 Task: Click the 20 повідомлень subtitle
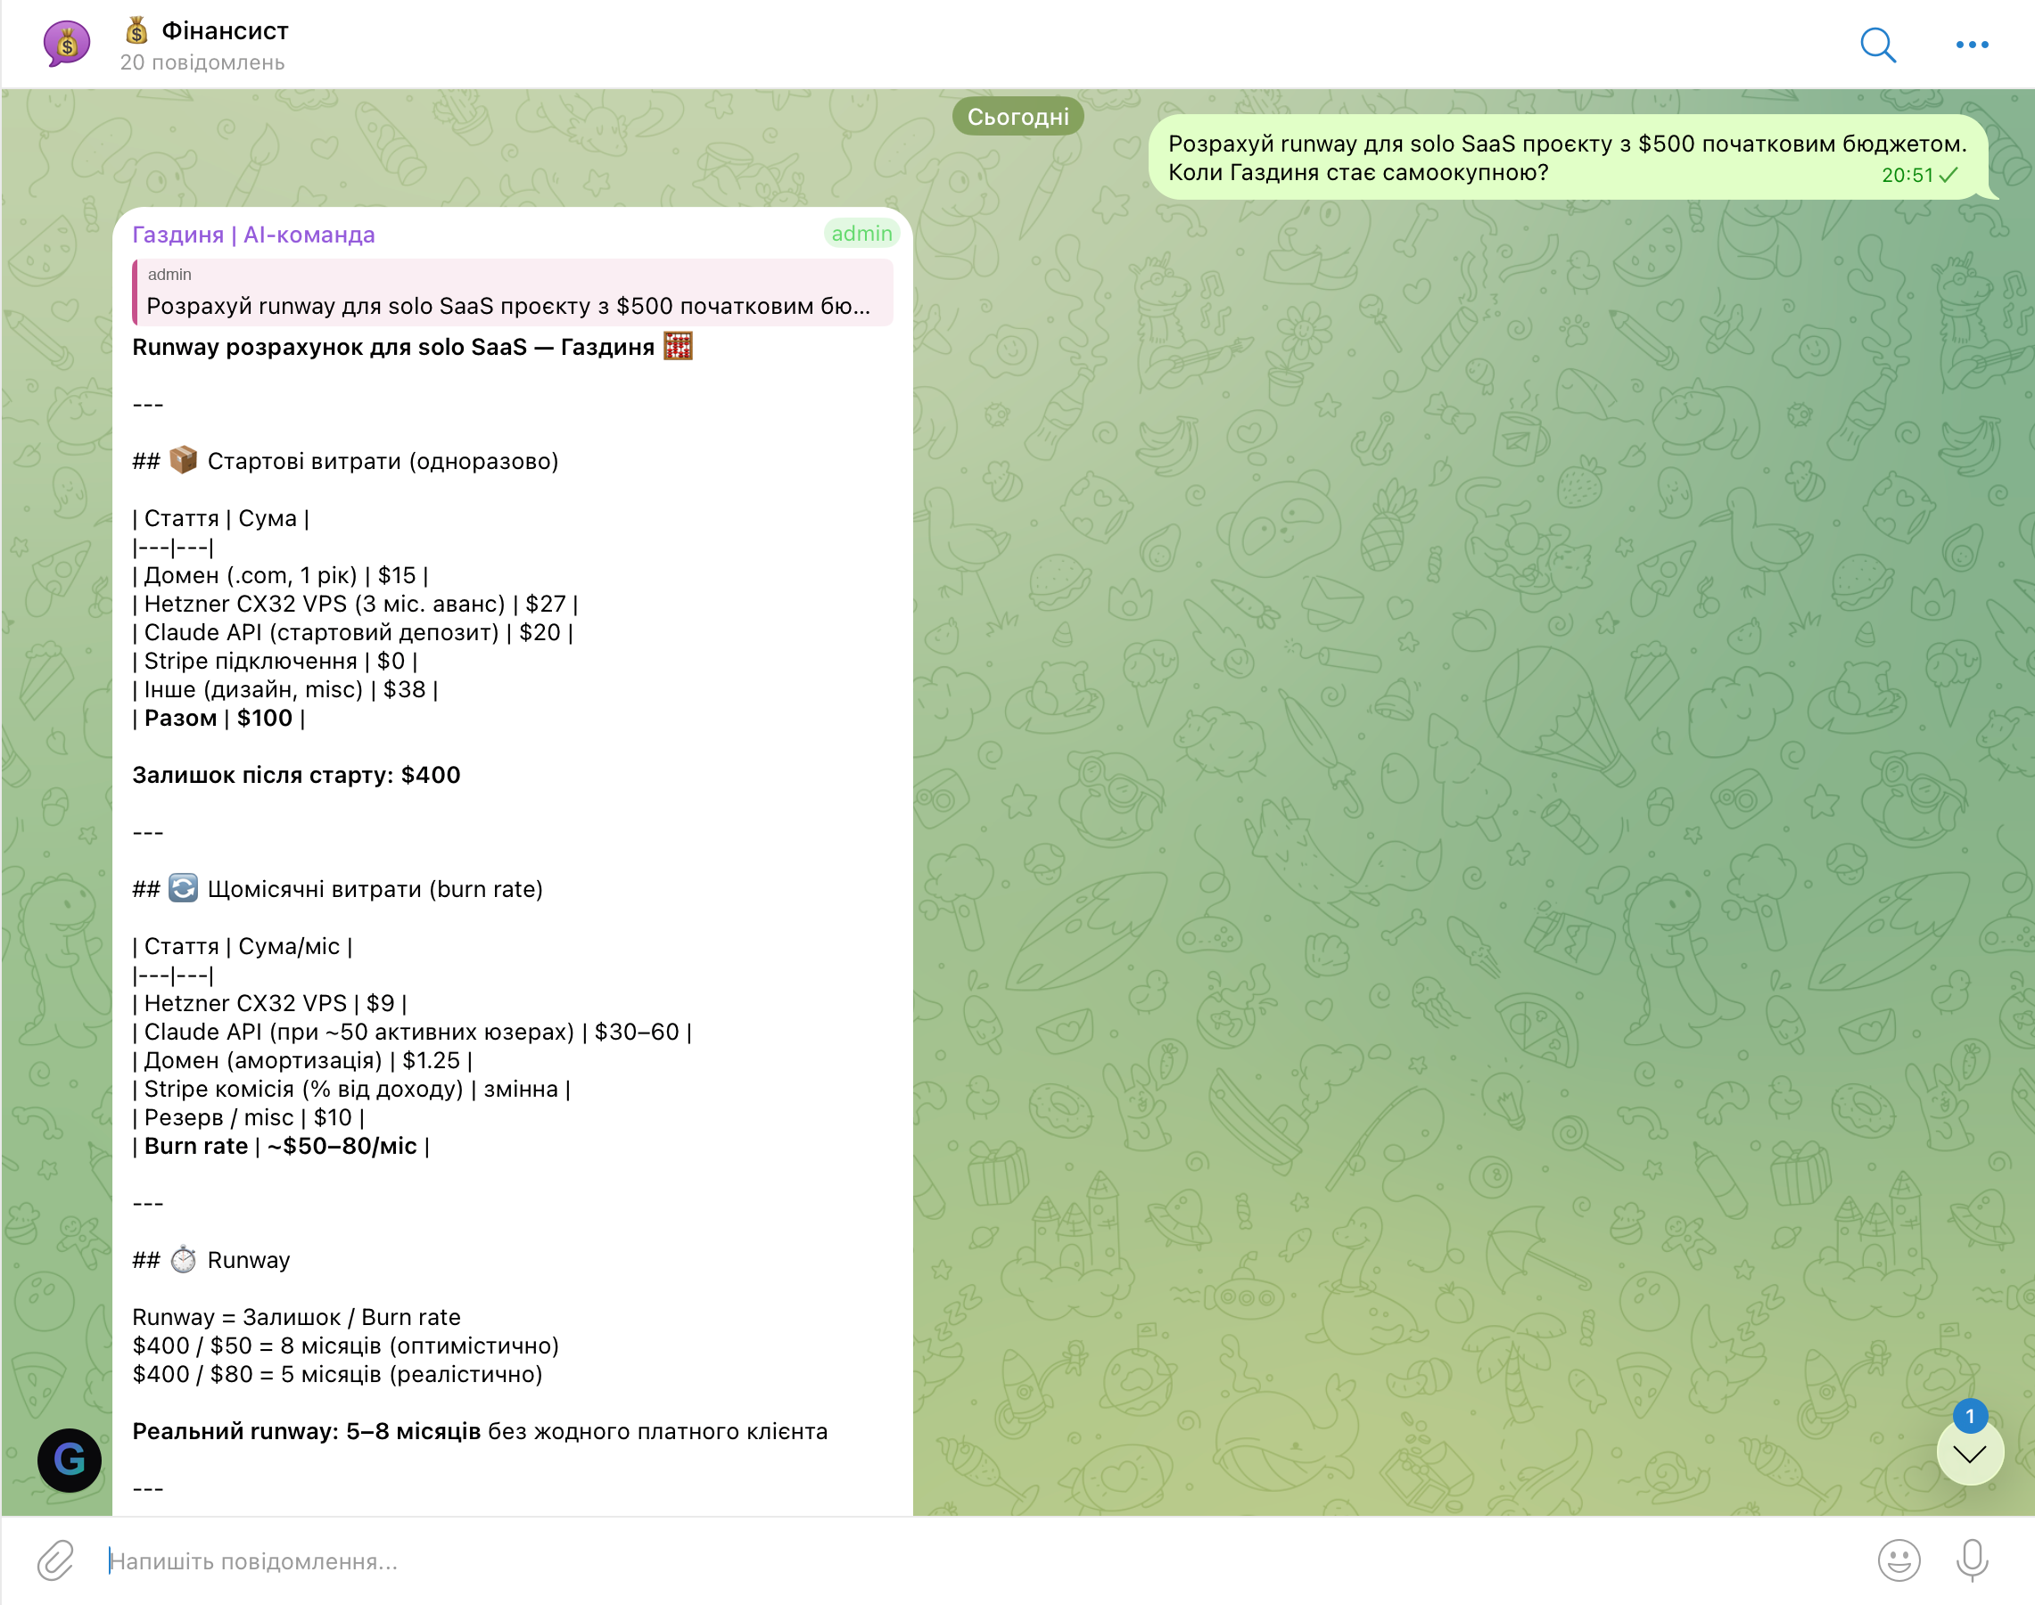[x=202, y=63]
